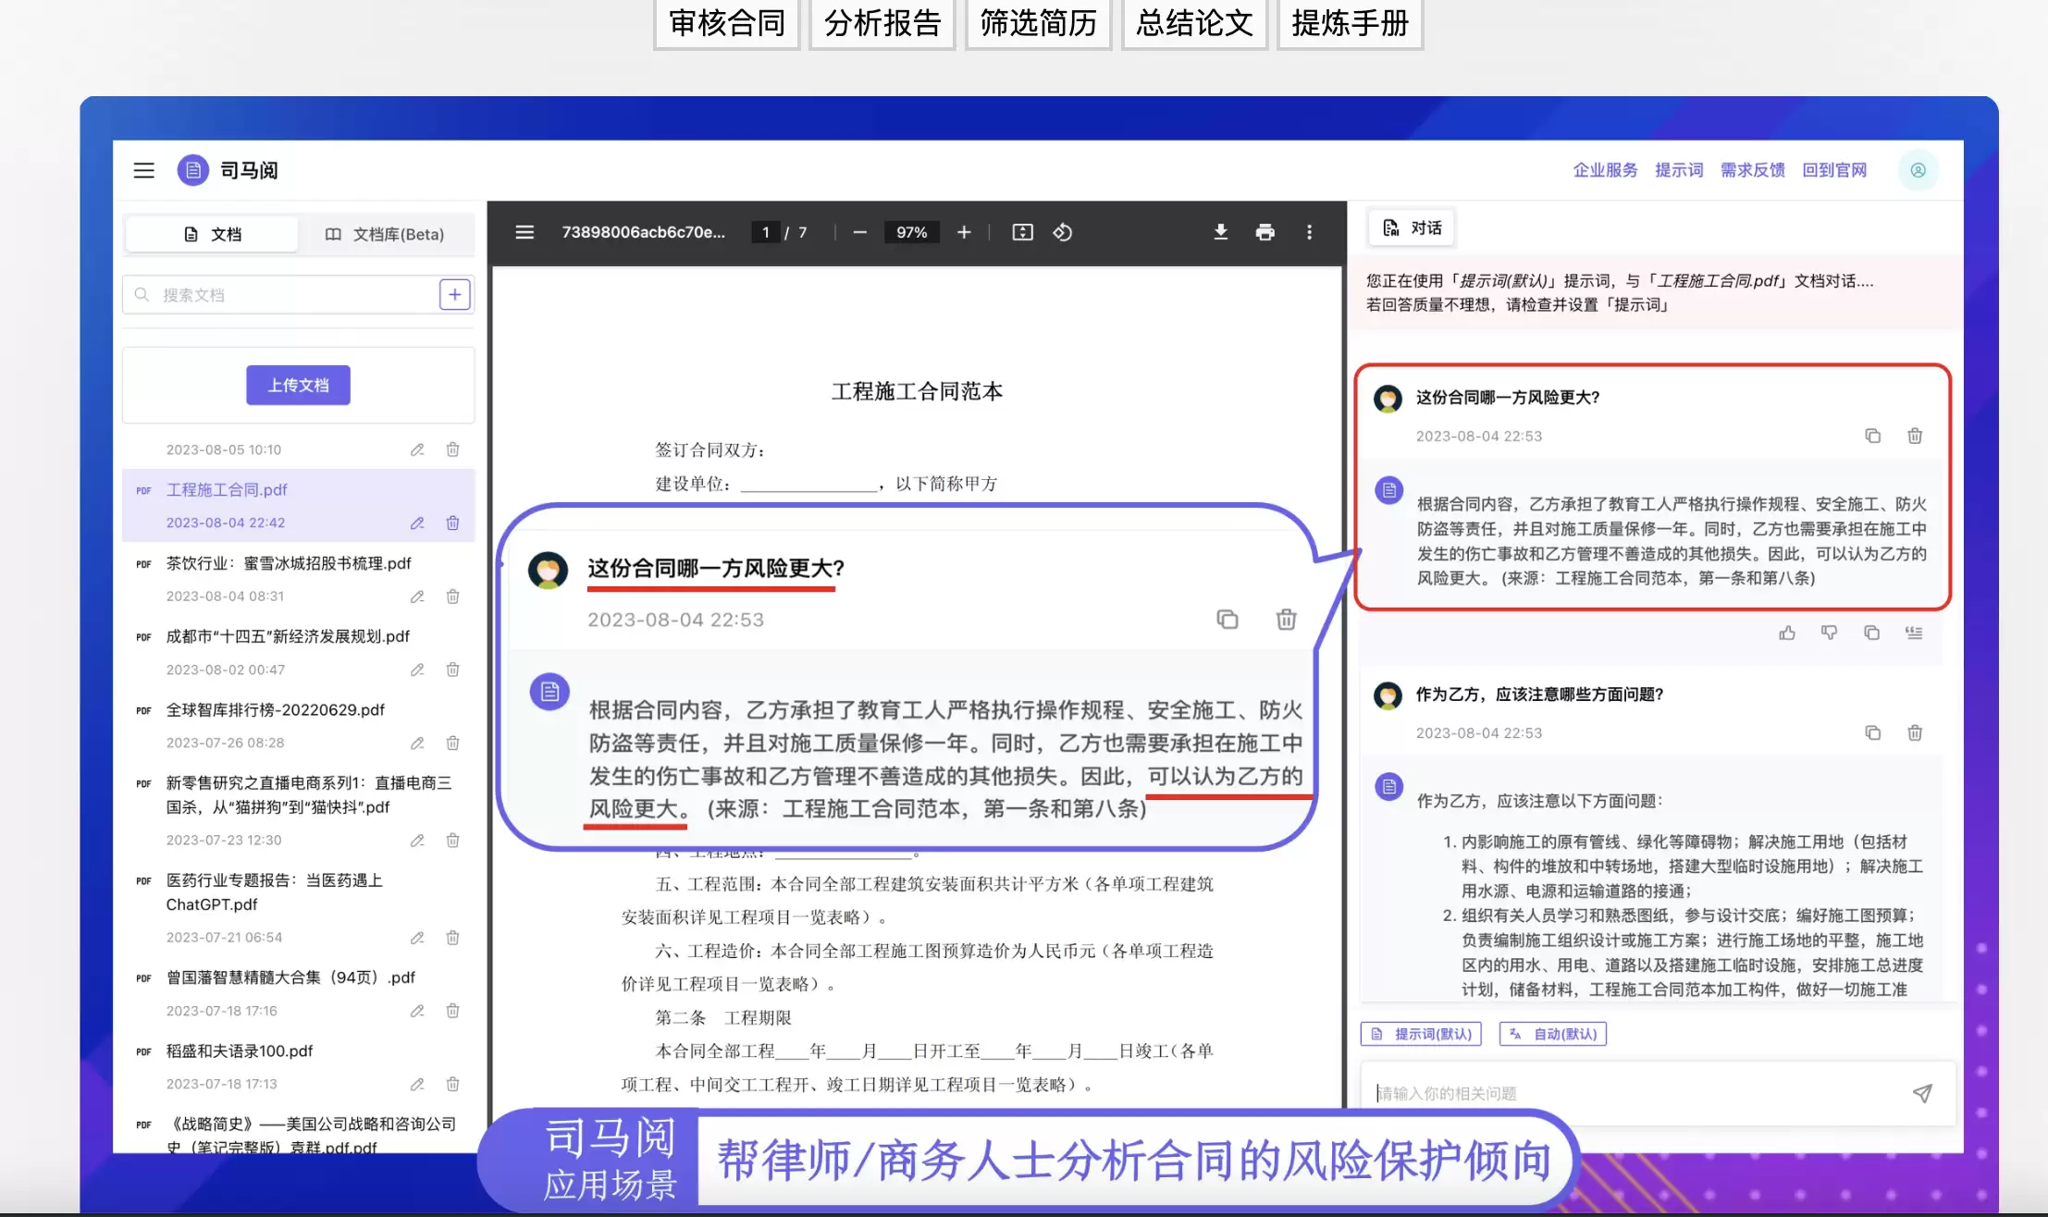Delete the question 这份合同哪一方风险更大 in chat panel
The height and width of the screenshot is (1217, 2048).
(1915, 436)
